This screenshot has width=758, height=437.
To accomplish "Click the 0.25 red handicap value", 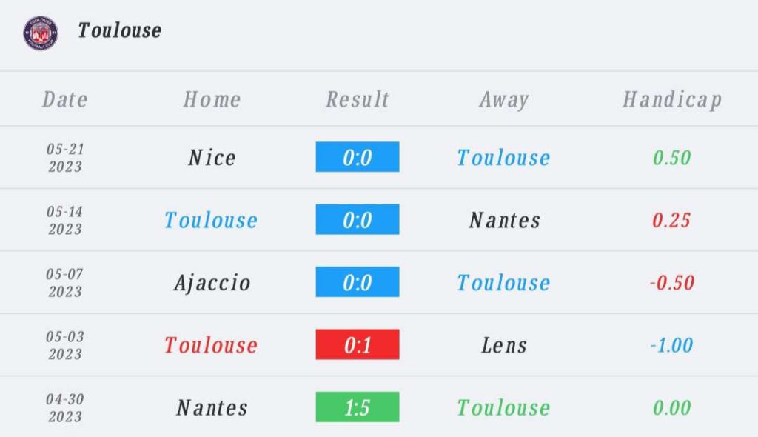I will (671, 220).
